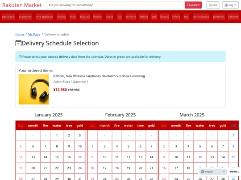This screenshot has height=180, width=241.
Task: Choose January 8 in the calendar
Action: click(57, 146)
